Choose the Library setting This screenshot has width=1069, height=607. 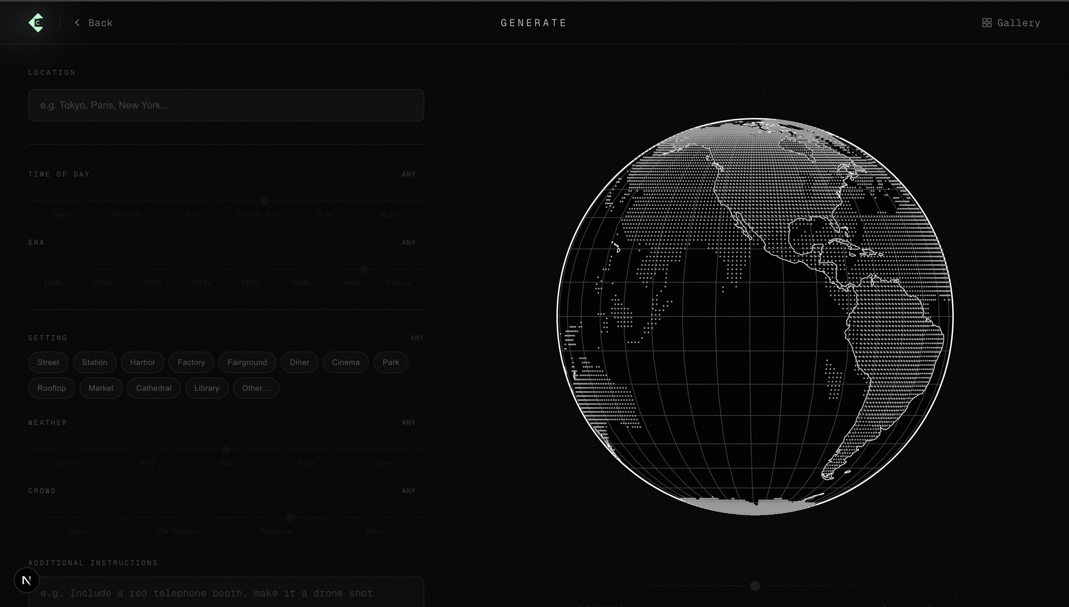(x=206, y=388)
